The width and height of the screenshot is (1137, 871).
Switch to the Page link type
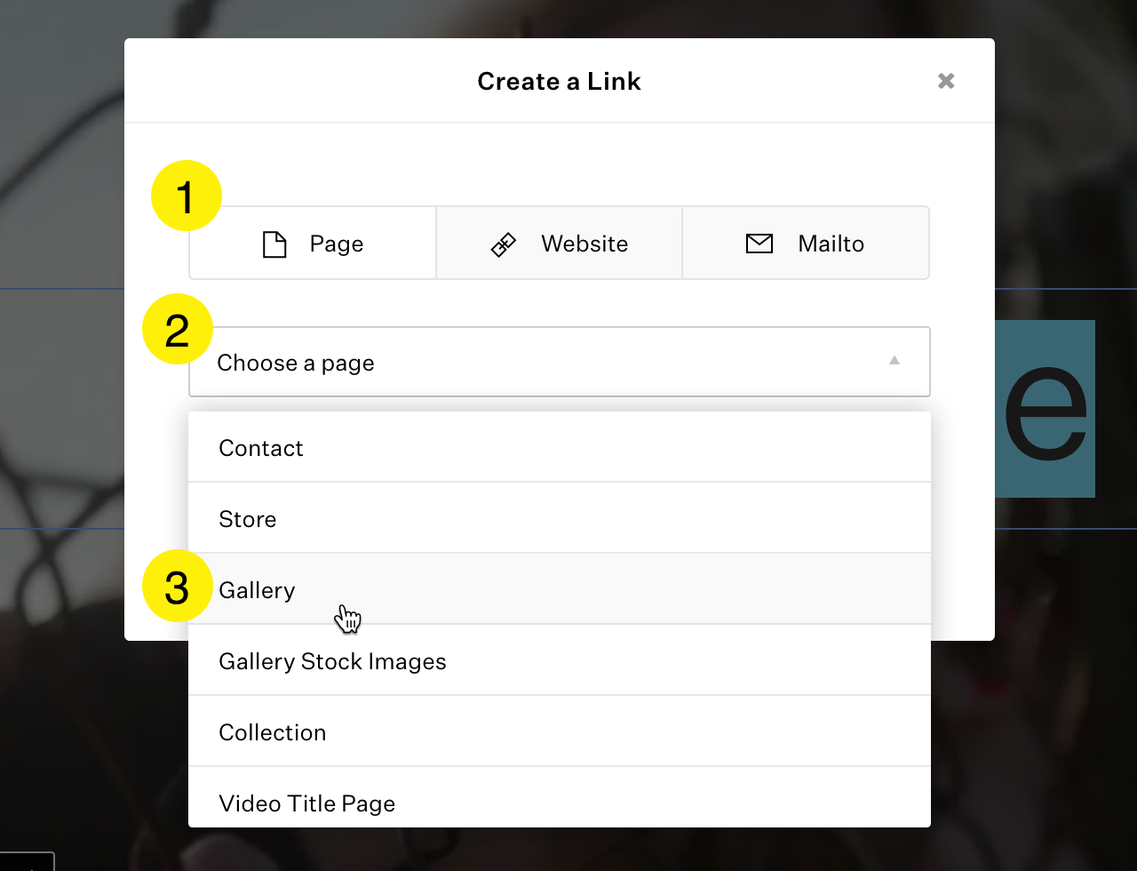313,244
